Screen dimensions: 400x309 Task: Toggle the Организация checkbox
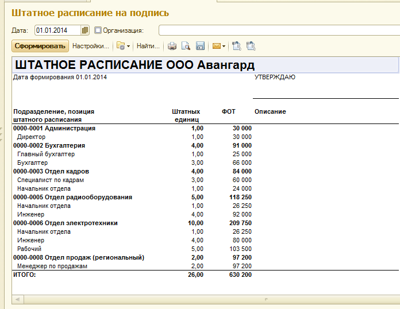98,30
